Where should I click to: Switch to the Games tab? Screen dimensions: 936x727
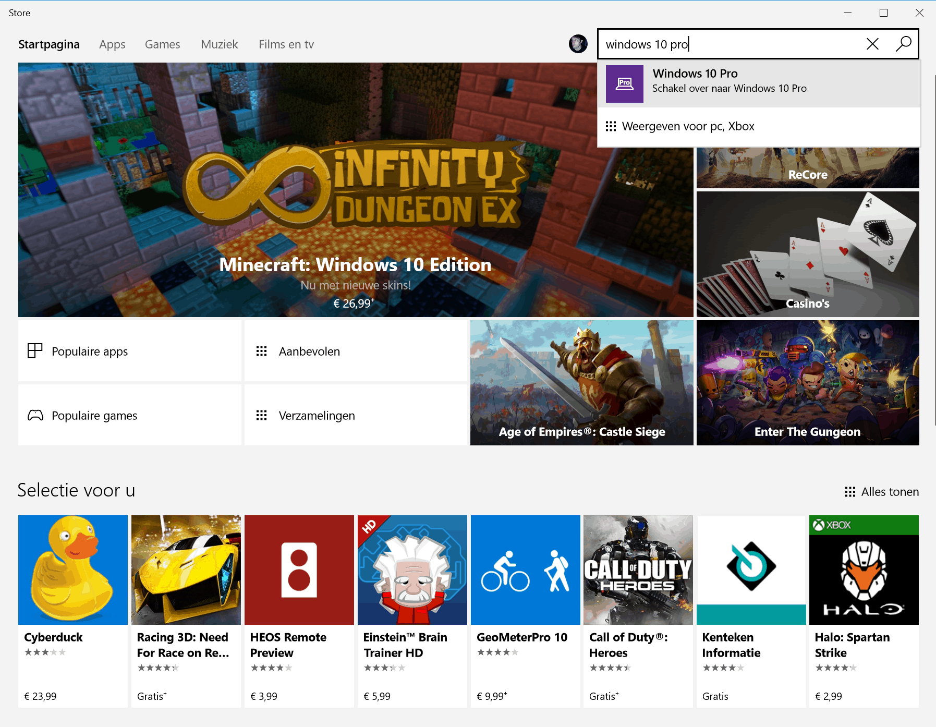163,44
